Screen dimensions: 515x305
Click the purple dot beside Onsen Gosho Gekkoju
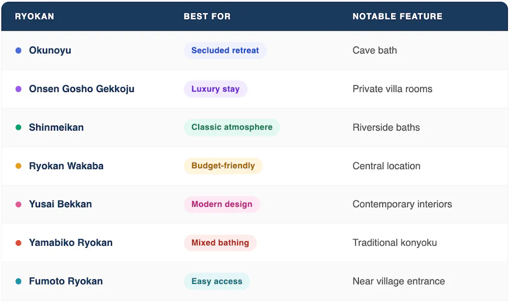click(x=19, y=89)
